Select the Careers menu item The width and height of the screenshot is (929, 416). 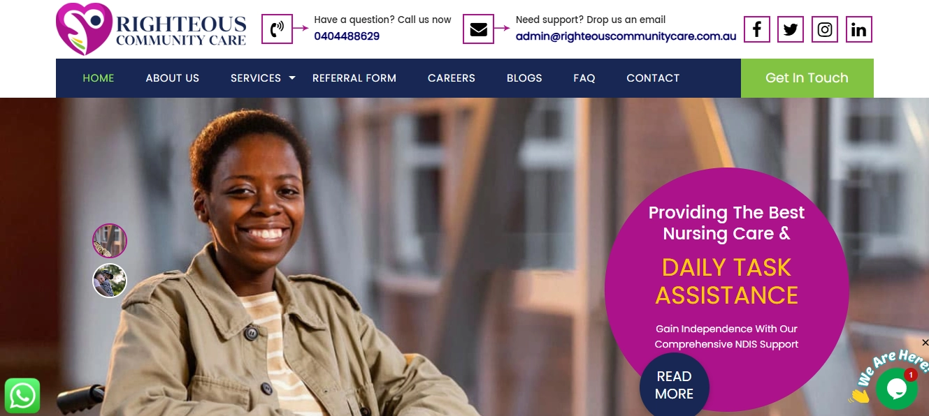coord(452,78)
